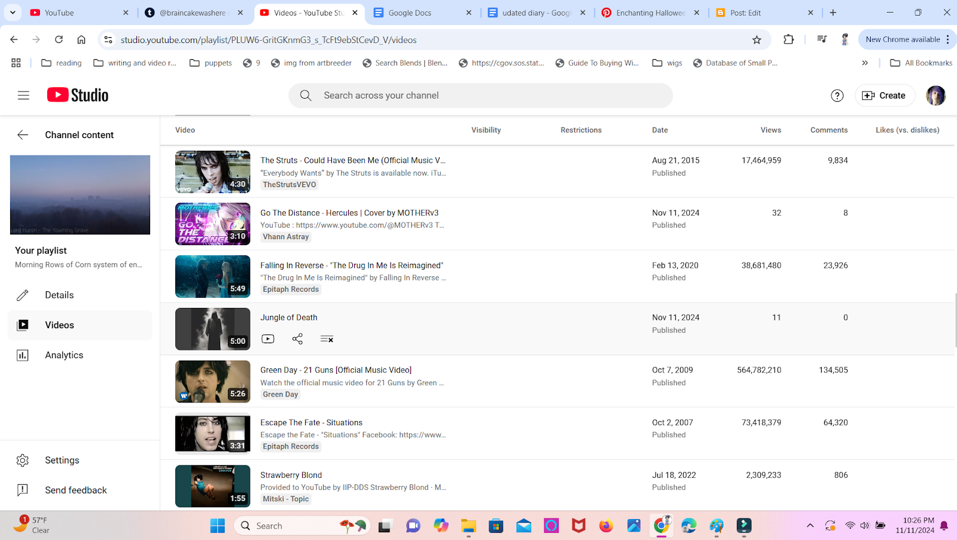Bookmark this page with star icon
Image resolution: width=957 pixels, height=540 pixels.
[x=757, y=39]
